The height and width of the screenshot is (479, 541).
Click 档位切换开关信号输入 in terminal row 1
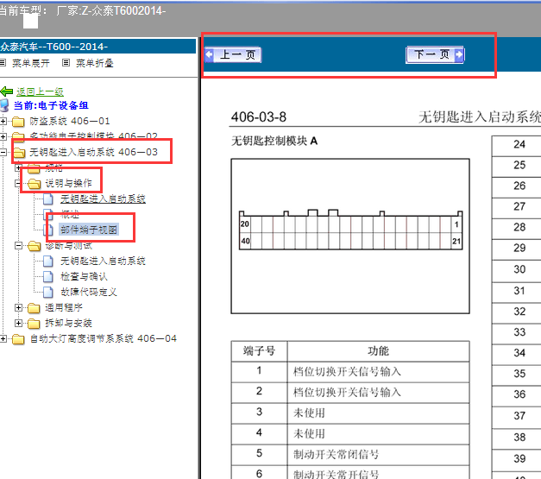point(347,372)
